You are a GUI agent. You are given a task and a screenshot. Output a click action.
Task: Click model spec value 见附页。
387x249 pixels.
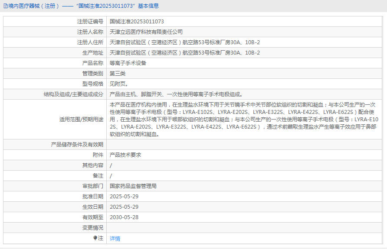point(119,84)
